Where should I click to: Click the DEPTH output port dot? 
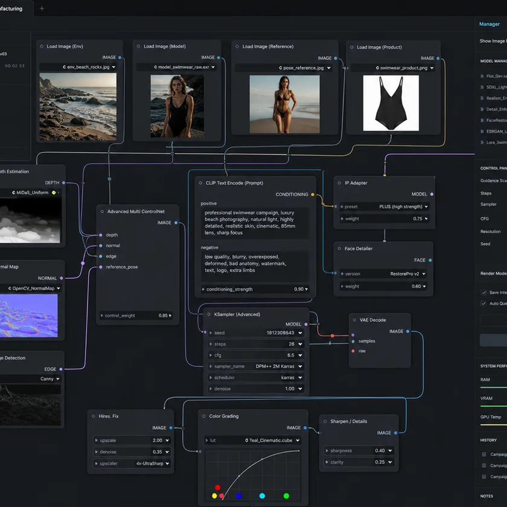point(64,183)
